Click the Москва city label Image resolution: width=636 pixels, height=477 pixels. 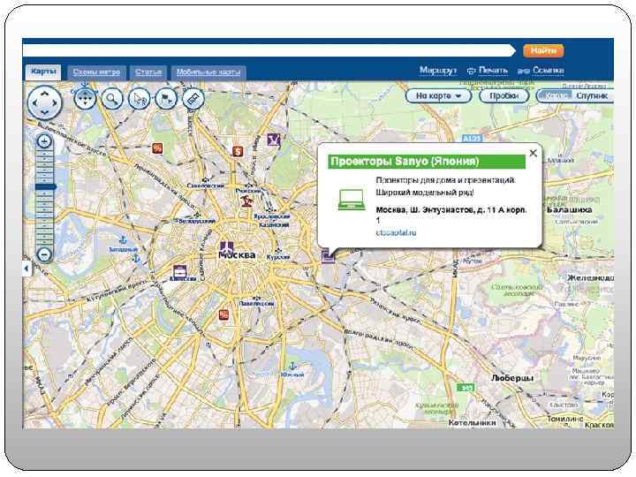[237, 255]
